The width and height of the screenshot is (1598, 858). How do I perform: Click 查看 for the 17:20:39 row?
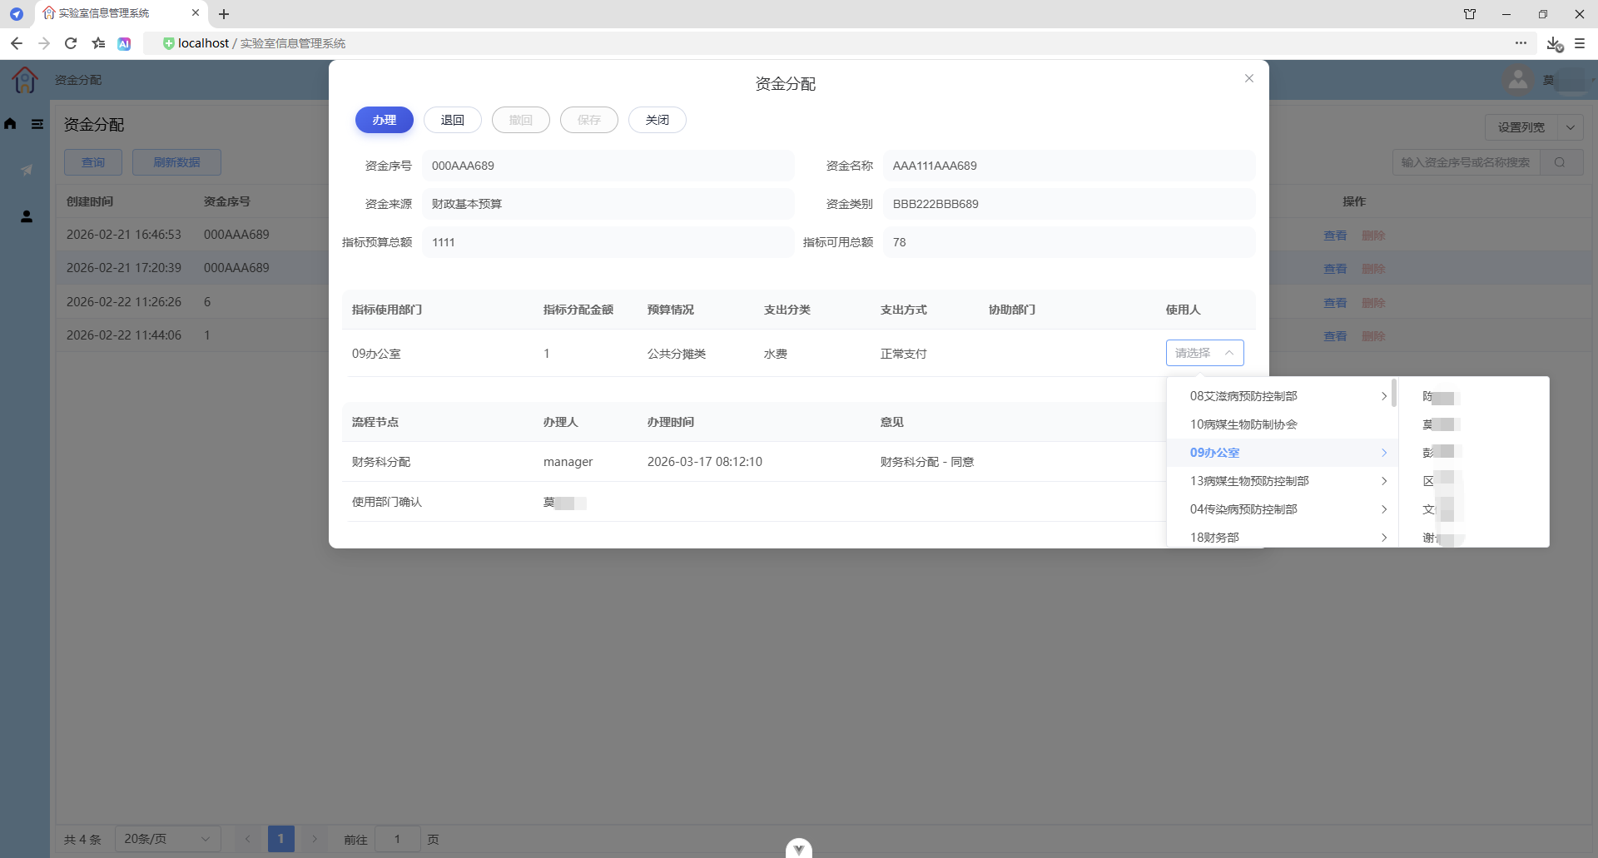[1335, 269]
